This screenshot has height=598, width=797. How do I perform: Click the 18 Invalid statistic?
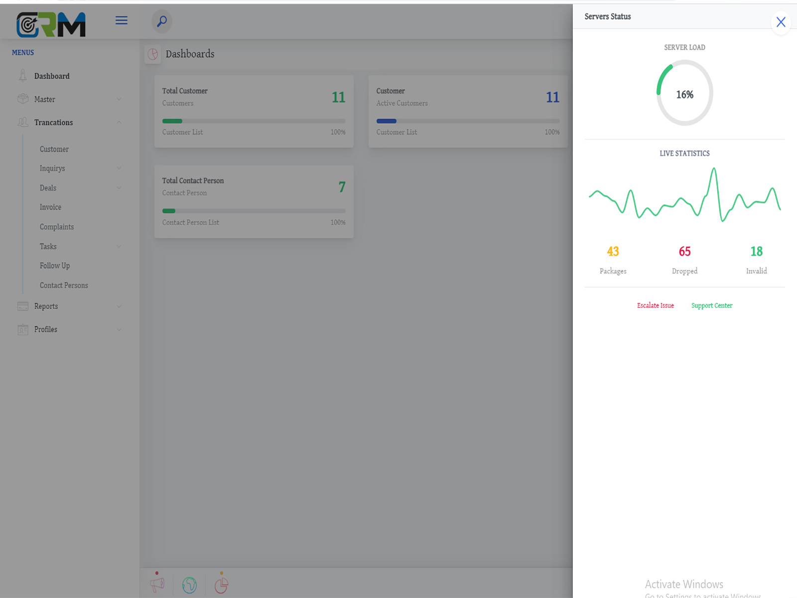click(756, 260)
